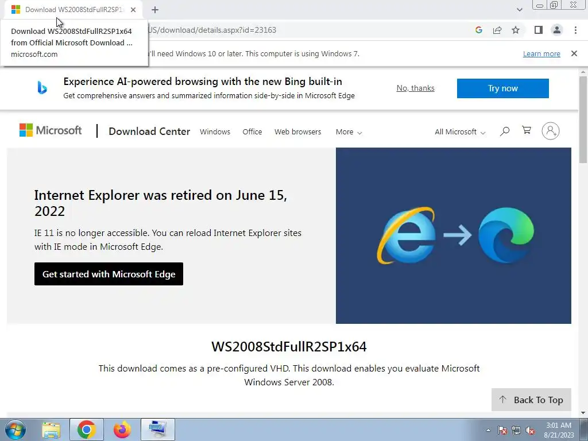Image resolution: width=588 pixels, height=441 pixels.
Task: Open the Chrome profile icon
Action: tap(557, 30)
